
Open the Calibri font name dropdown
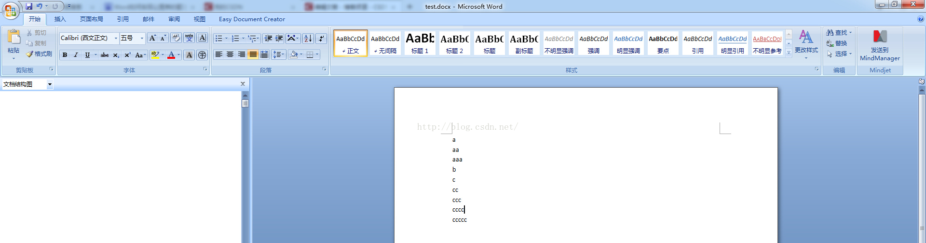pos(116,38)
